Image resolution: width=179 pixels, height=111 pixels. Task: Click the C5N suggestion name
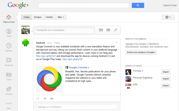click(x=135, y=84)
